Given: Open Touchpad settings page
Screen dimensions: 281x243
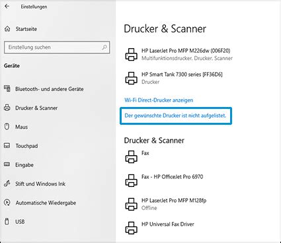Looking at the screenshot, I should tap(26, 146).
